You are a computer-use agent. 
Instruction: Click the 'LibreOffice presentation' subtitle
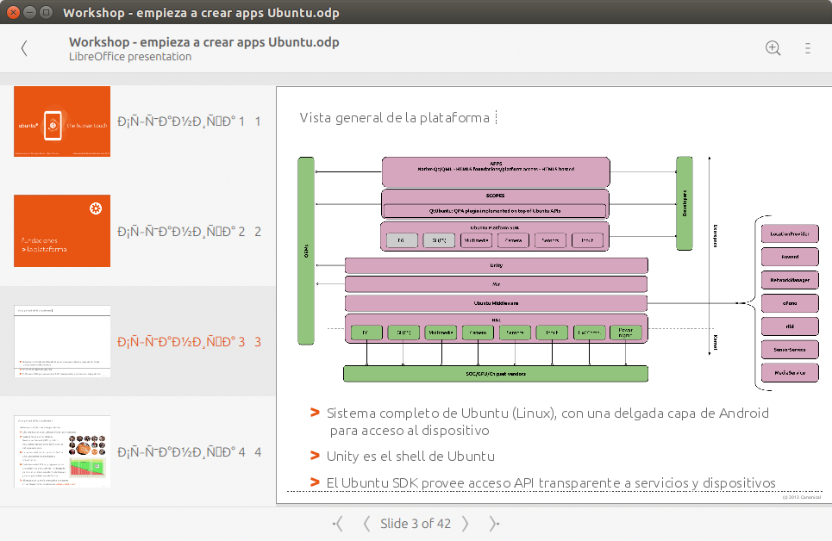pos(130,57)
